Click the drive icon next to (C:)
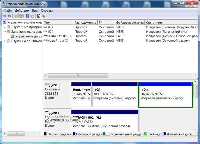This screenshot has height=144, width=200. (45, 27)
